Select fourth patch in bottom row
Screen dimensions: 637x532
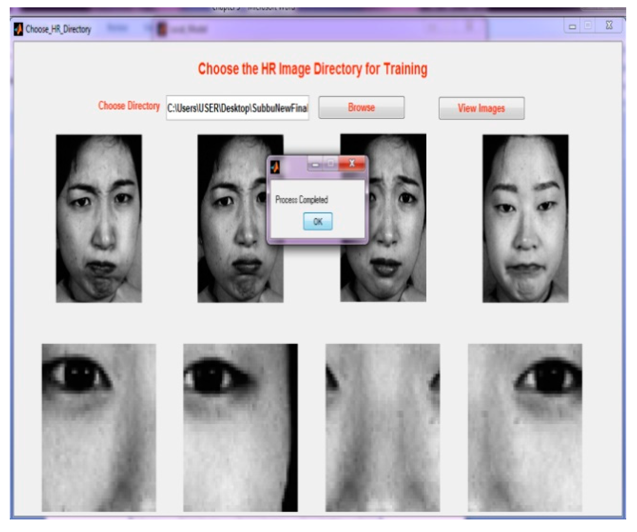(525, 427)
